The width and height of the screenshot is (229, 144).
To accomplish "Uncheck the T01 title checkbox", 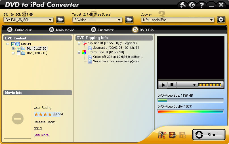I will [x=18, y=48].
